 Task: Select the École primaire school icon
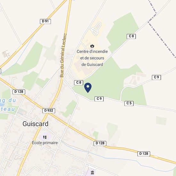click(45, 137)
